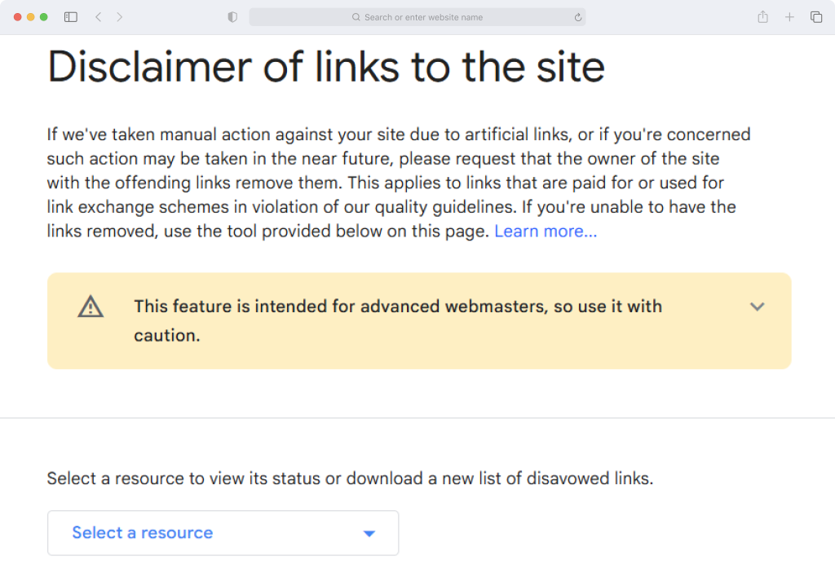The image size is (835, 587).
Task: Open the Select a resource dropdown
Action: (223, 532)
